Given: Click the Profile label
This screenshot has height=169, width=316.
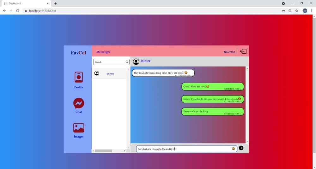Looking at the screenshot, I should point(79,87).
